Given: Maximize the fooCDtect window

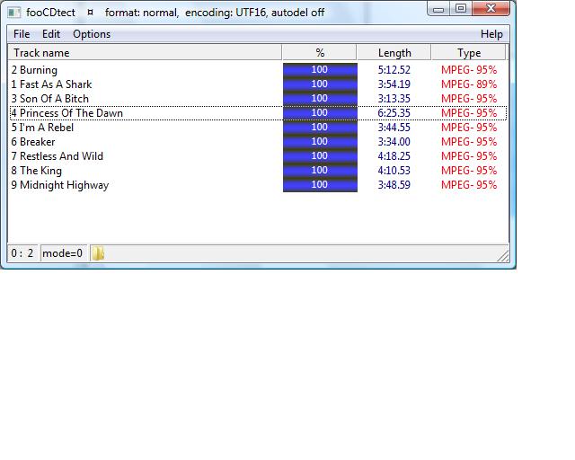Looking at the screenshot, I should click(x=461, y=9).
